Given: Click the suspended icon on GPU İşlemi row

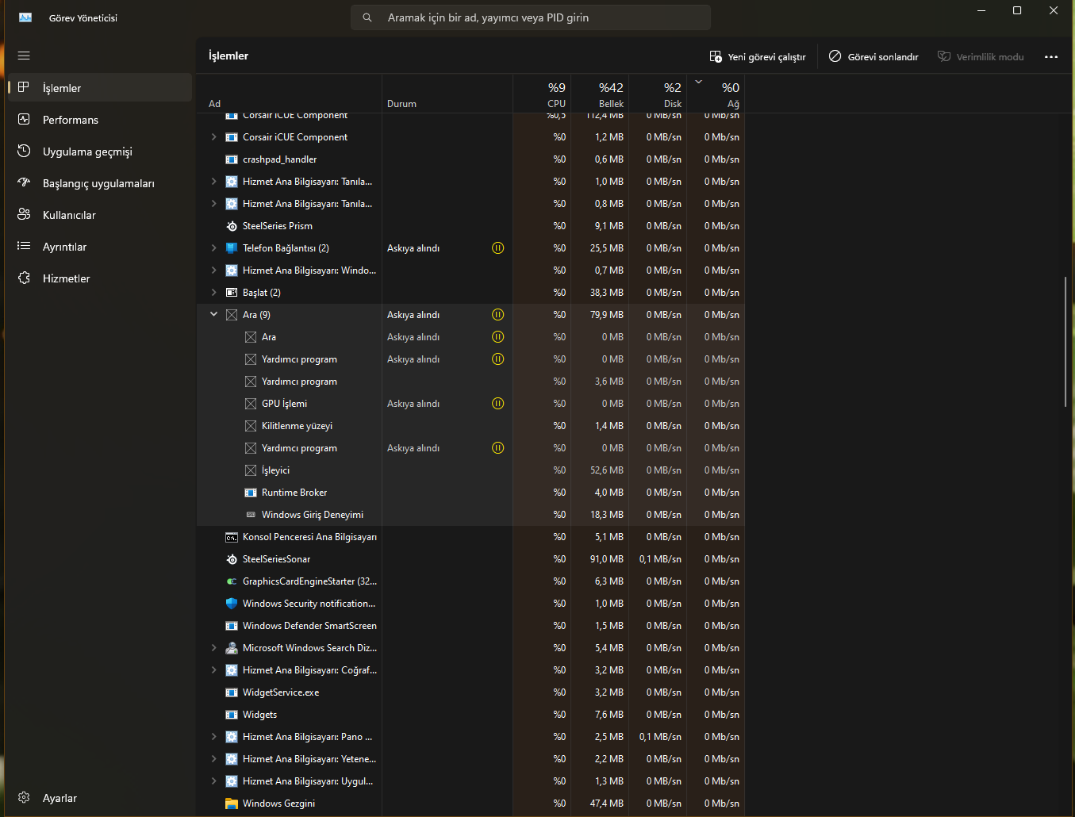Looking at the screenshot, I should point(497,404).
